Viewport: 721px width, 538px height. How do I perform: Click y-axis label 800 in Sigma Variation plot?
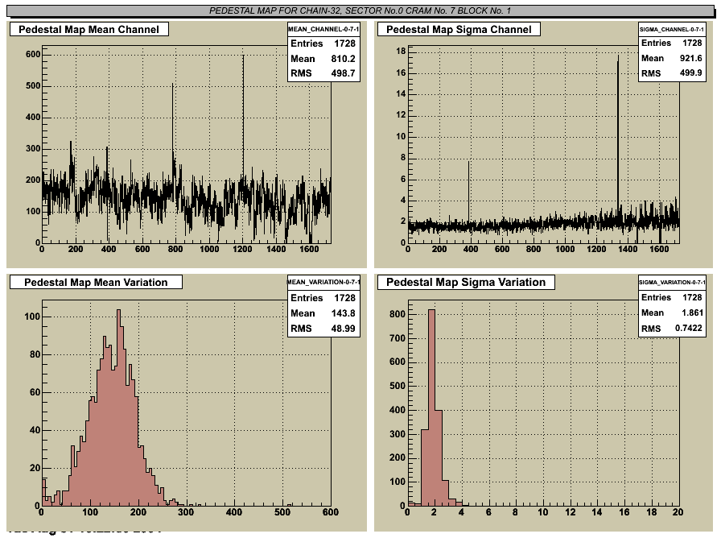tap(398, 314)
